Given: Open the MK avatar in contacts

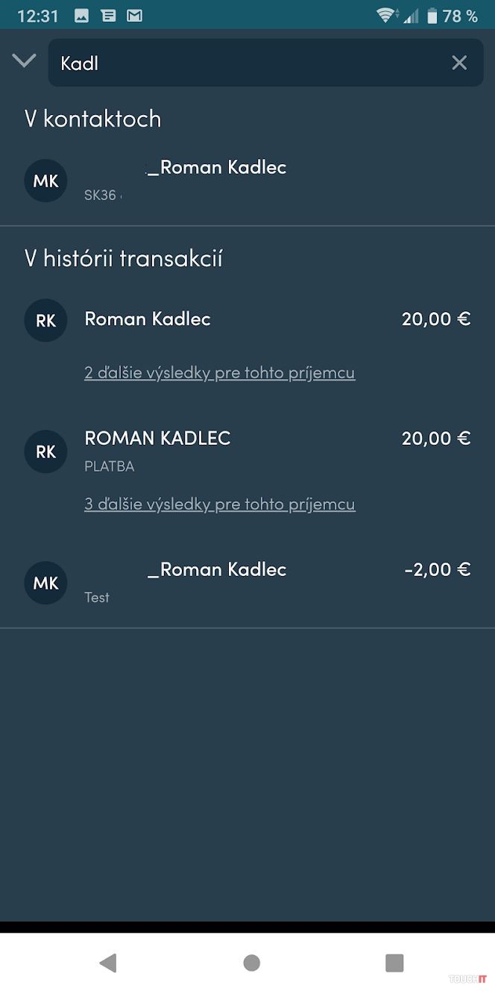Looking at the screenshot, I should pos(45,181).
